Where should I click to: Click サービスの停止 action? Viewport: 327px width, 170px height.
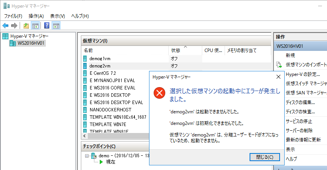299,121
